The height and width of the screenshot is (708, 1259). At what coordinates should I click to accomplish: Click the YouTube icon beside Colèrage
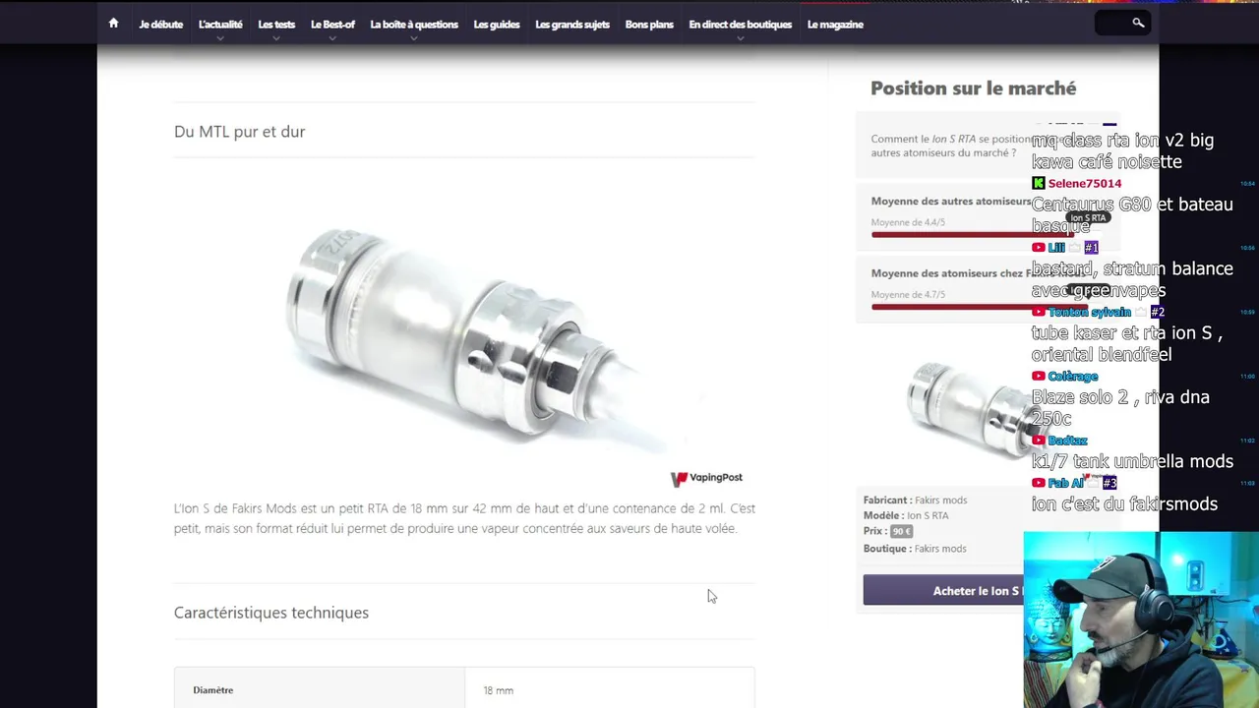(x=1038, y=376)
